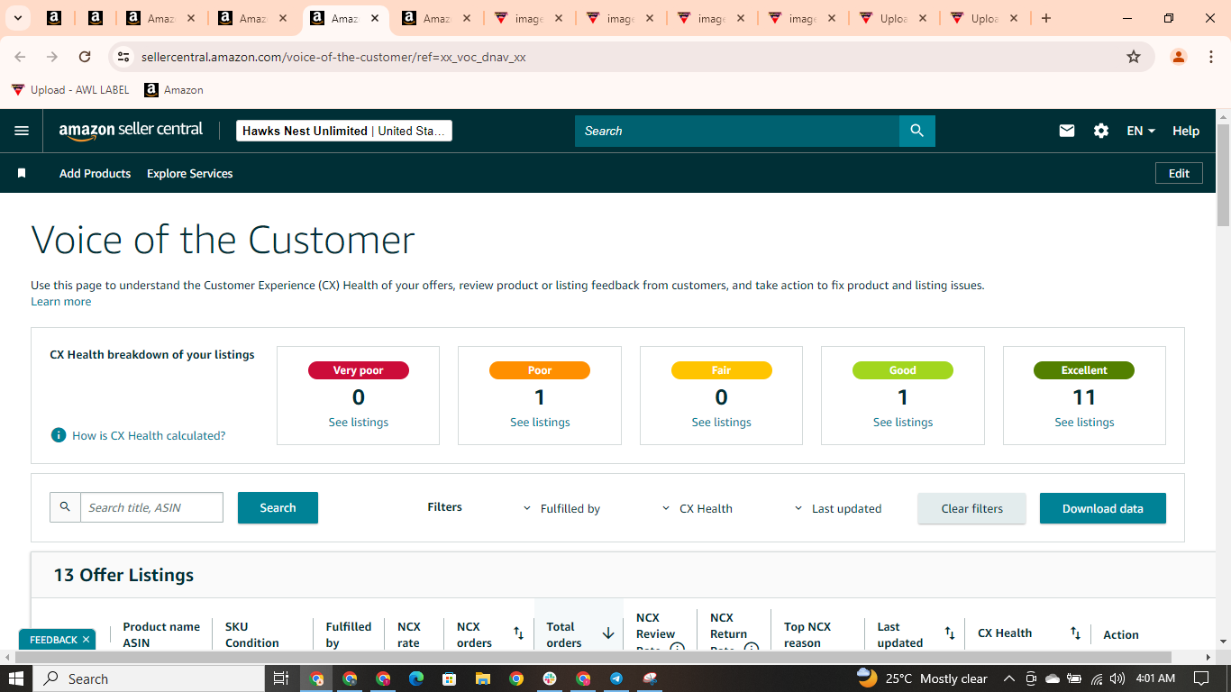The width and height of the screenshot is (1231, 692).
Task: Open a new browser tab
Action: point(1045,18)
